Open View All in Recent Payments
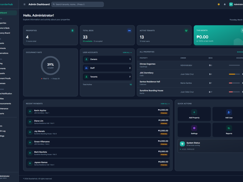Image resolution: width=243 pixels, height=182 pixels. (x=165, y=104)
